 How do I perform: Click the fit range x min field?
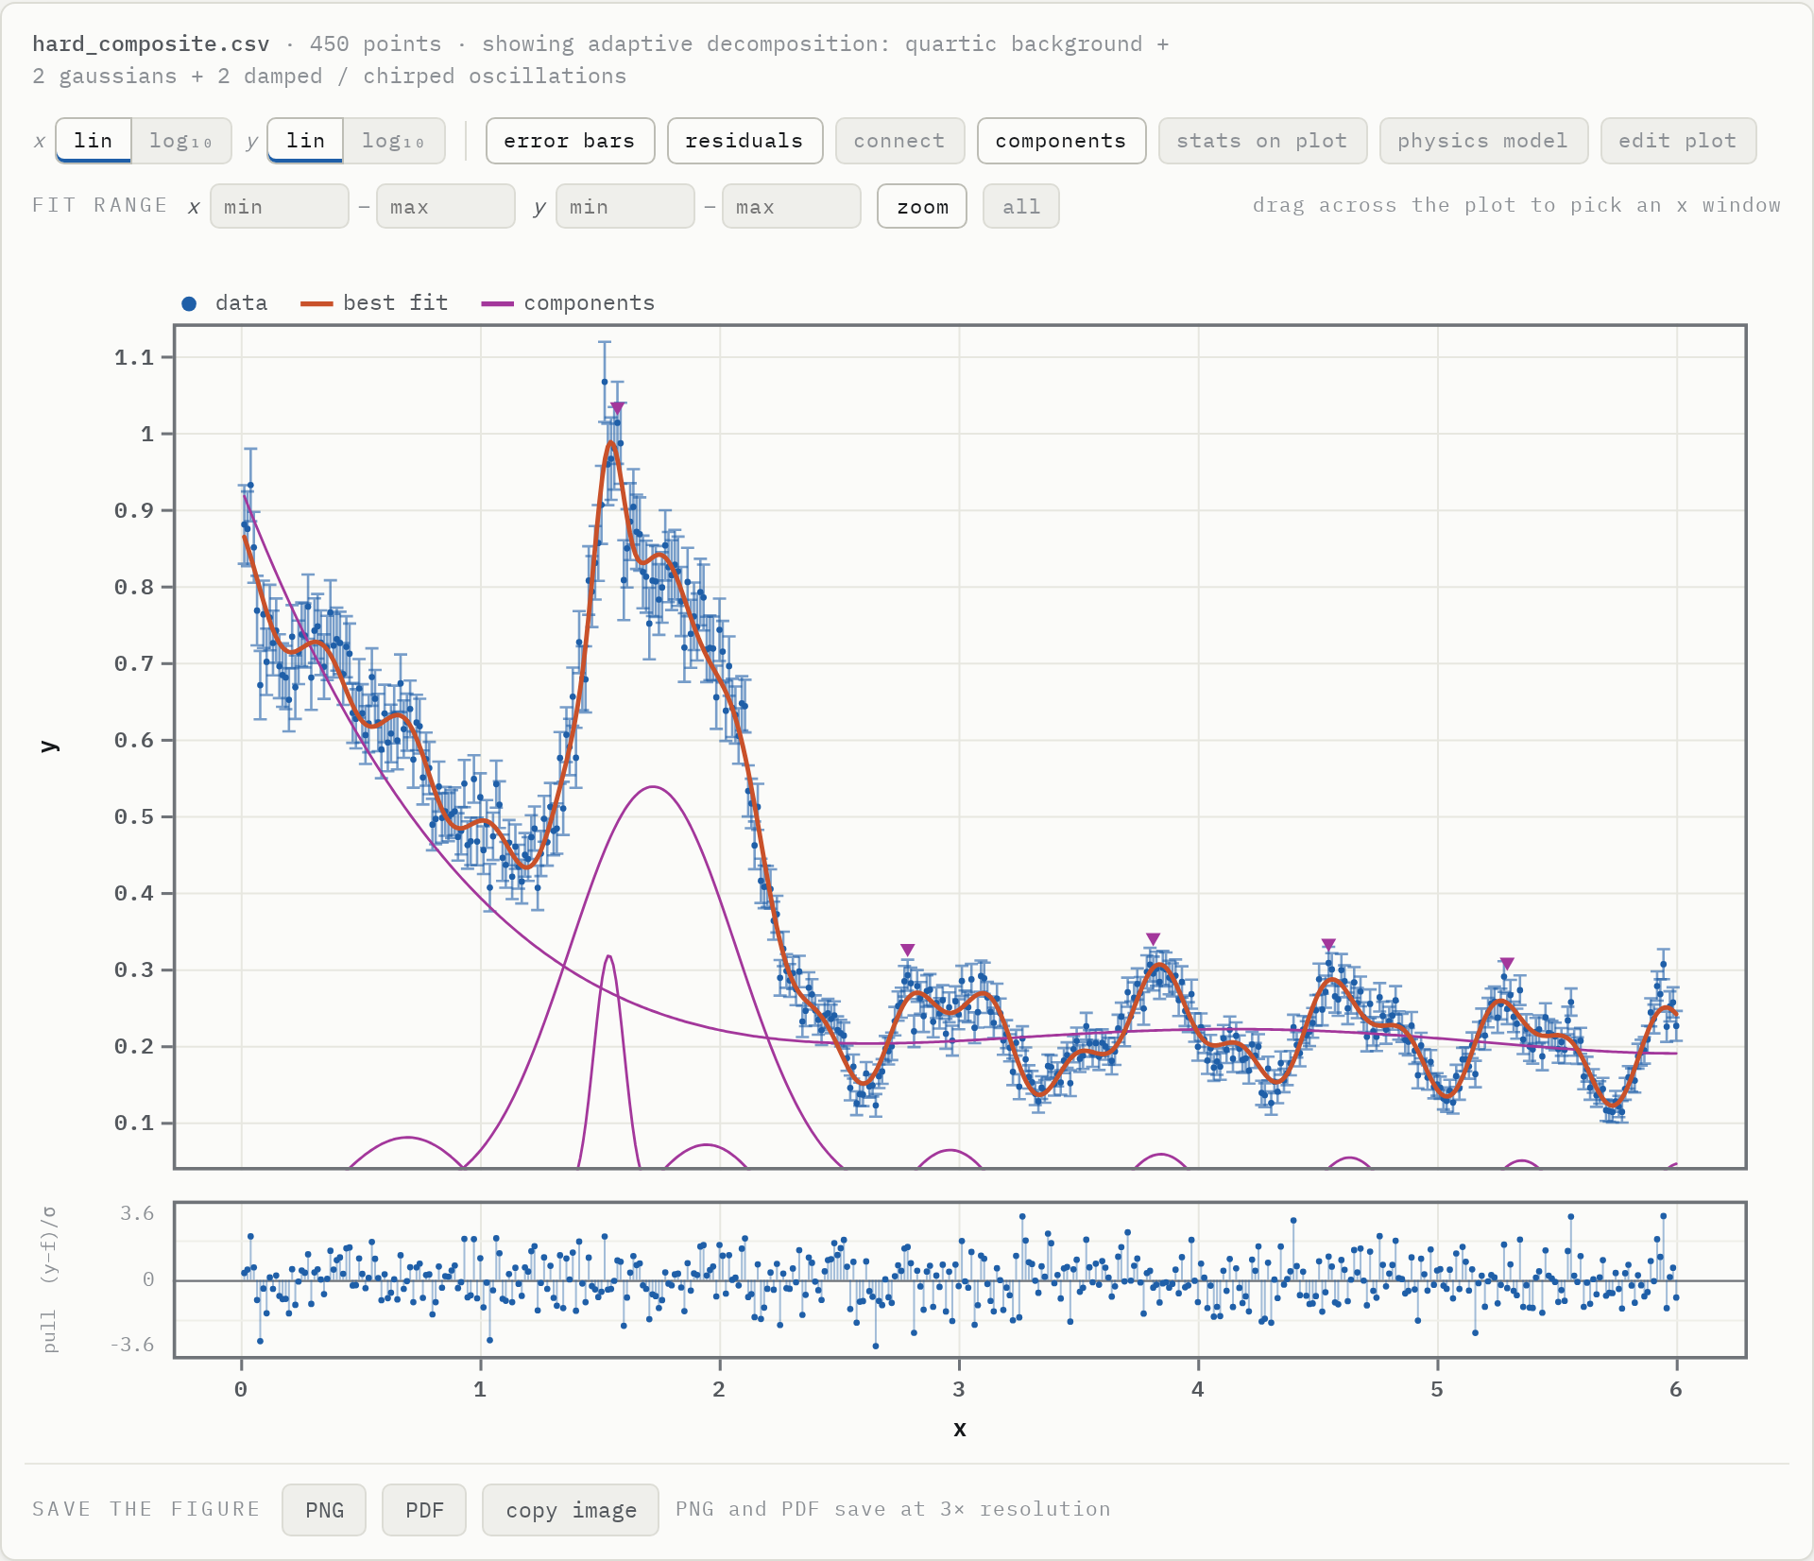280,206
